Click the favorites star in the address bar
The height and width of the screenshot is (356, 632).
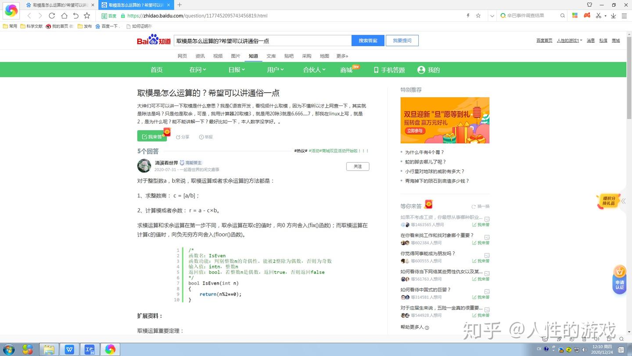[x=478, y=15]
